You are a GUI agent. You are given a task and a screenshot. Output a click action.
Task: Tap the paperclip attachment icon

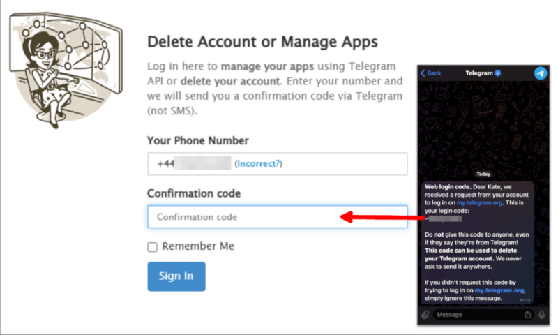[x=425, y=315]
